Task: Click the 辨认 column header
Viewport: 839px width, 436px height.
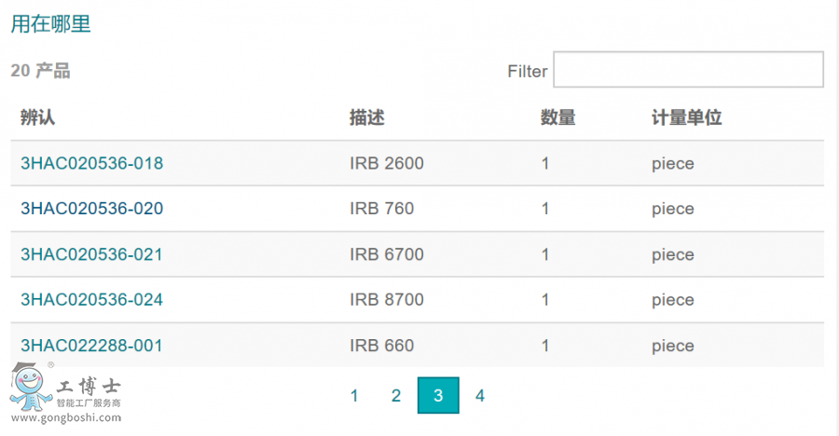Action: coord(38,118)
